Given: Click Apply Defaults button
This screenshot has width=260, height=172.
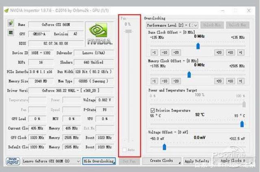Looking at the screenshot, I should click(197, 161).
